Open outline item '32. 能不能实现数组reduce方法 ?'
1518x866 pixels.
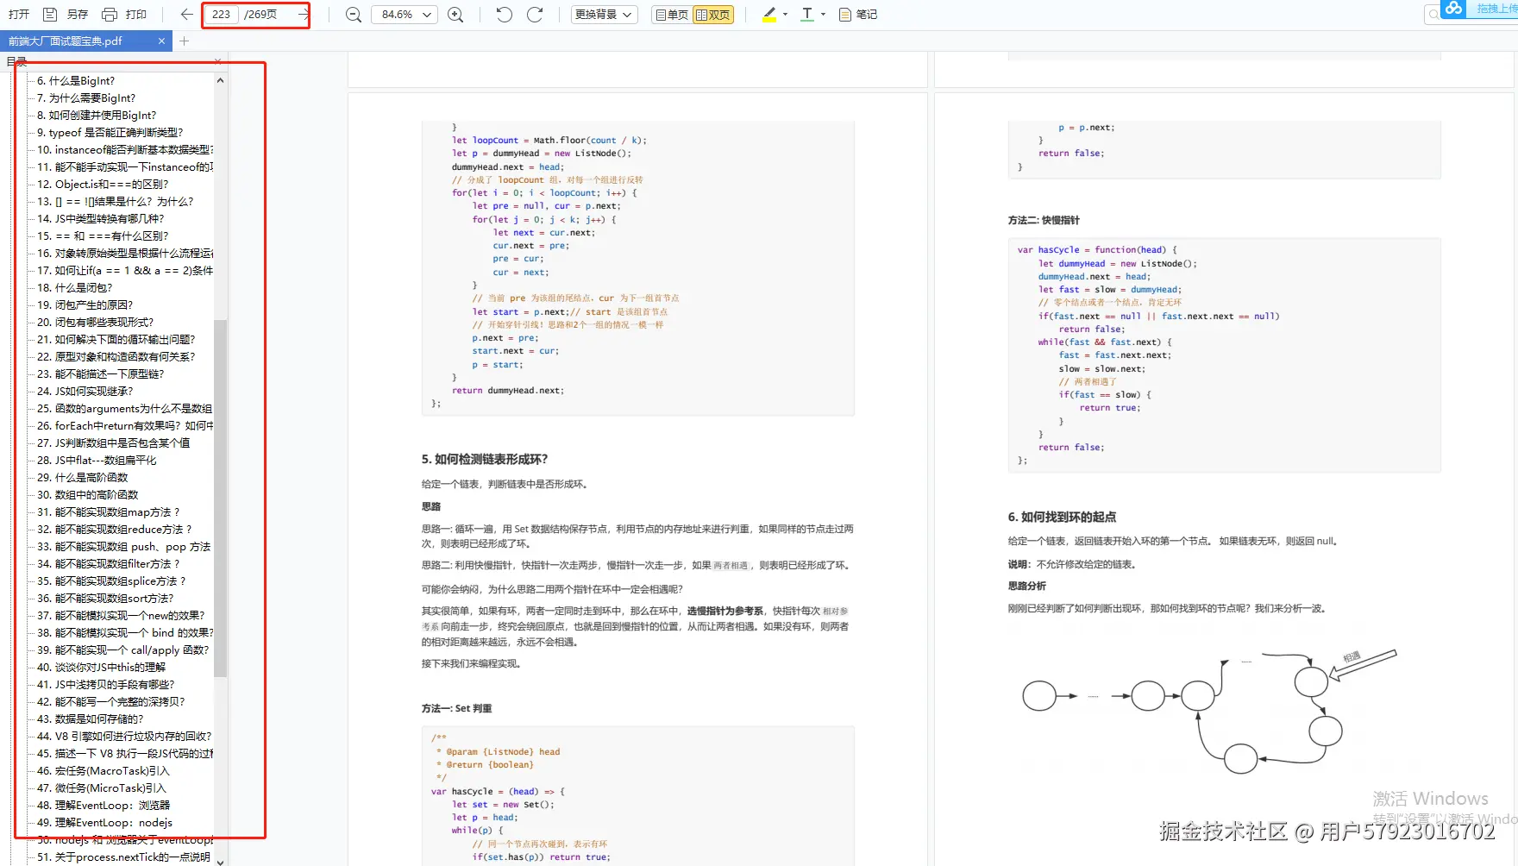coord(115,530)
